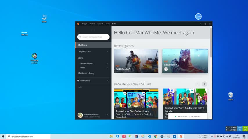
Task: Click the magnifier icon in the search box
Action: (80, 37)
